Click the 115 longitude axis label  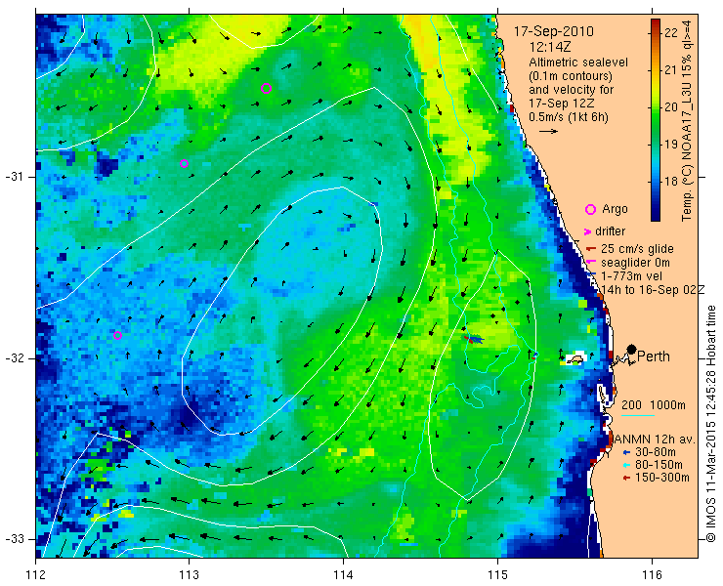(497, 574)
